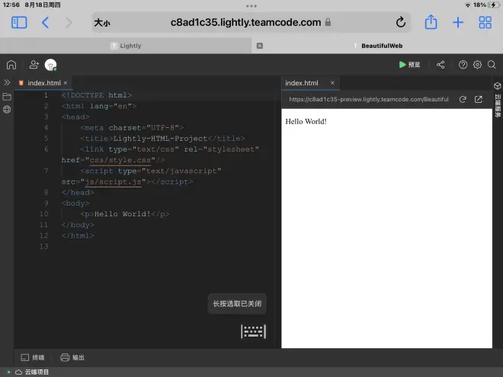Toggle Safari sidebar panel
The height and width of the screenshot is (377, 503).
point(19,23)
